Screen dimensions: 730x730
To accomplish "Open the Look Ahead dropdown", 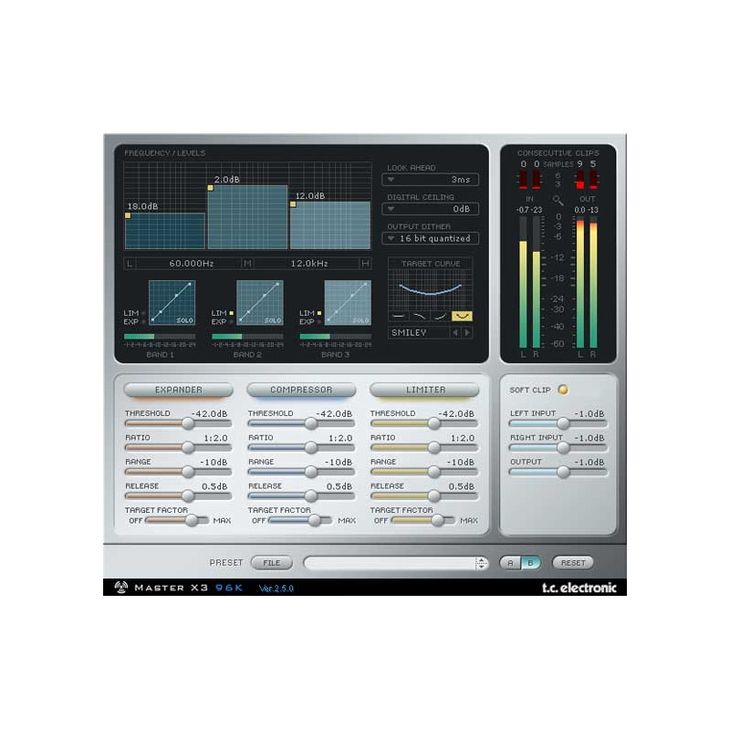I will click(x=430, y=180).
